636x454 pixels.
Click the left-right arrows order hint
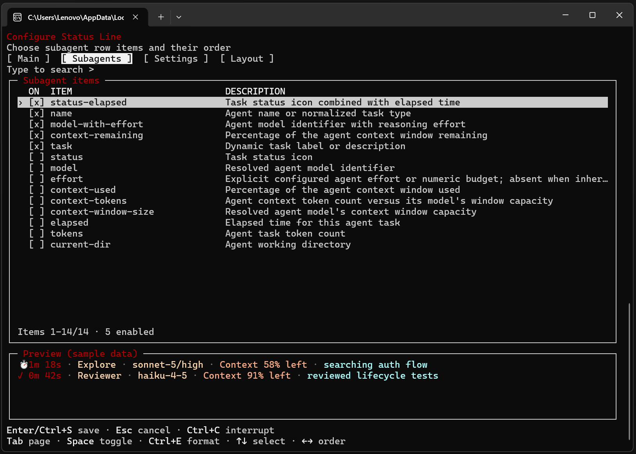point(324,441)
